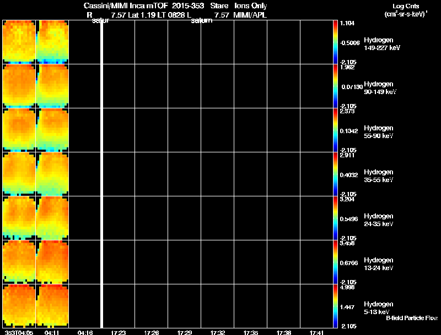Click the 04:11 image in the 149-227 keV row

click(52, 42)
